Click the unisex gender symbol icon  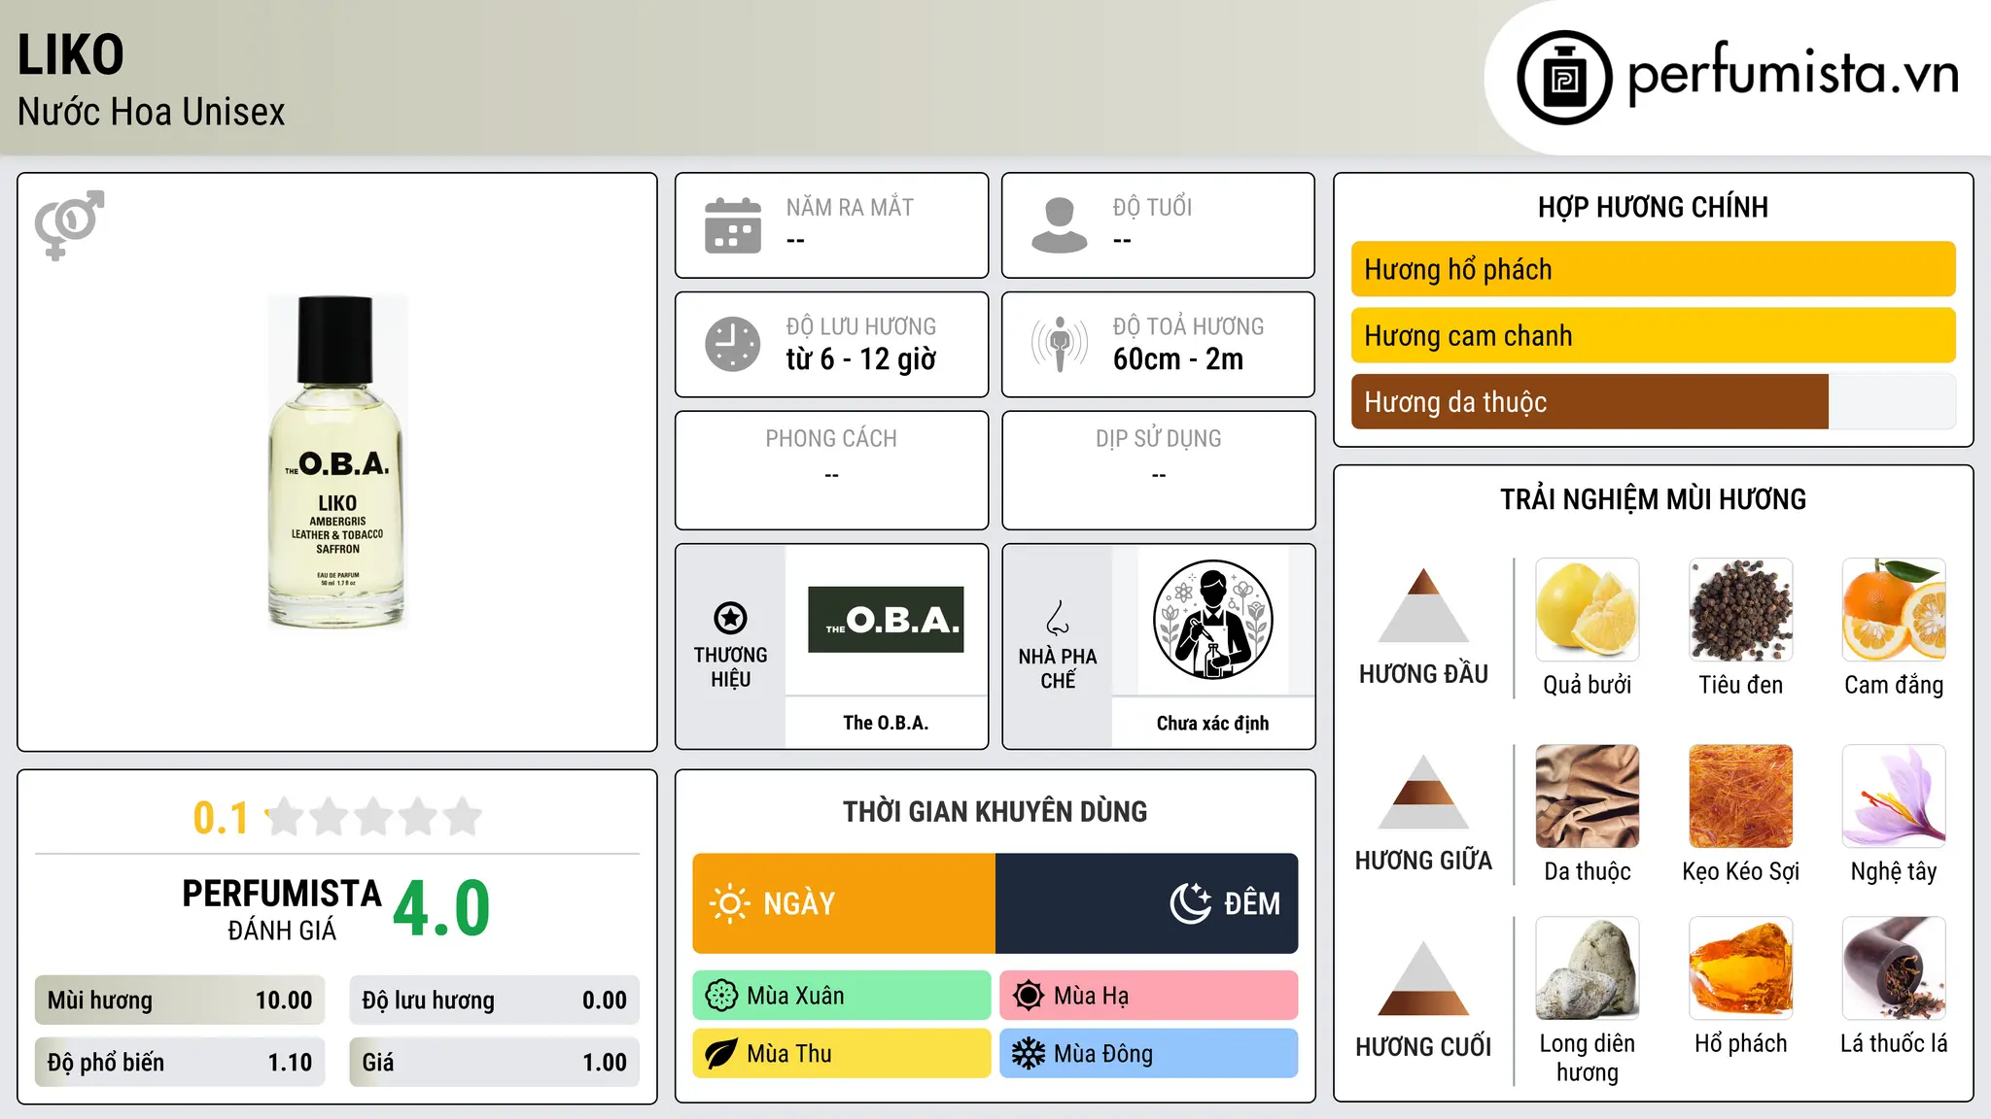tap(69, 224)
